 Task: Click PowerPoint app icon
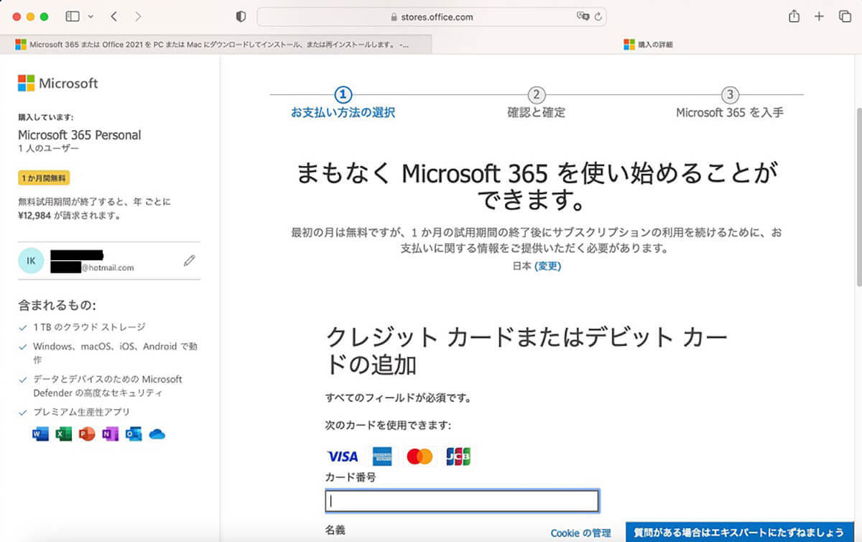[x=87, y=433]
